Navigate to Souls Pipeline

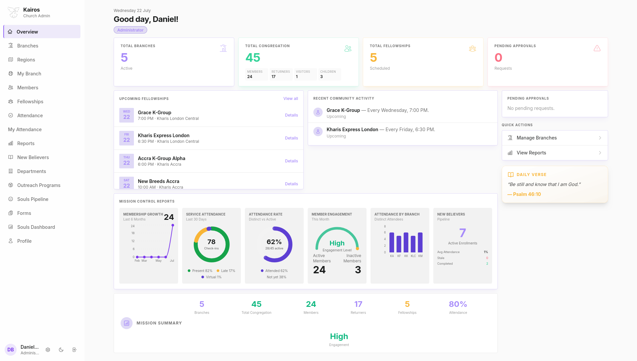click(x=42, y=199)
